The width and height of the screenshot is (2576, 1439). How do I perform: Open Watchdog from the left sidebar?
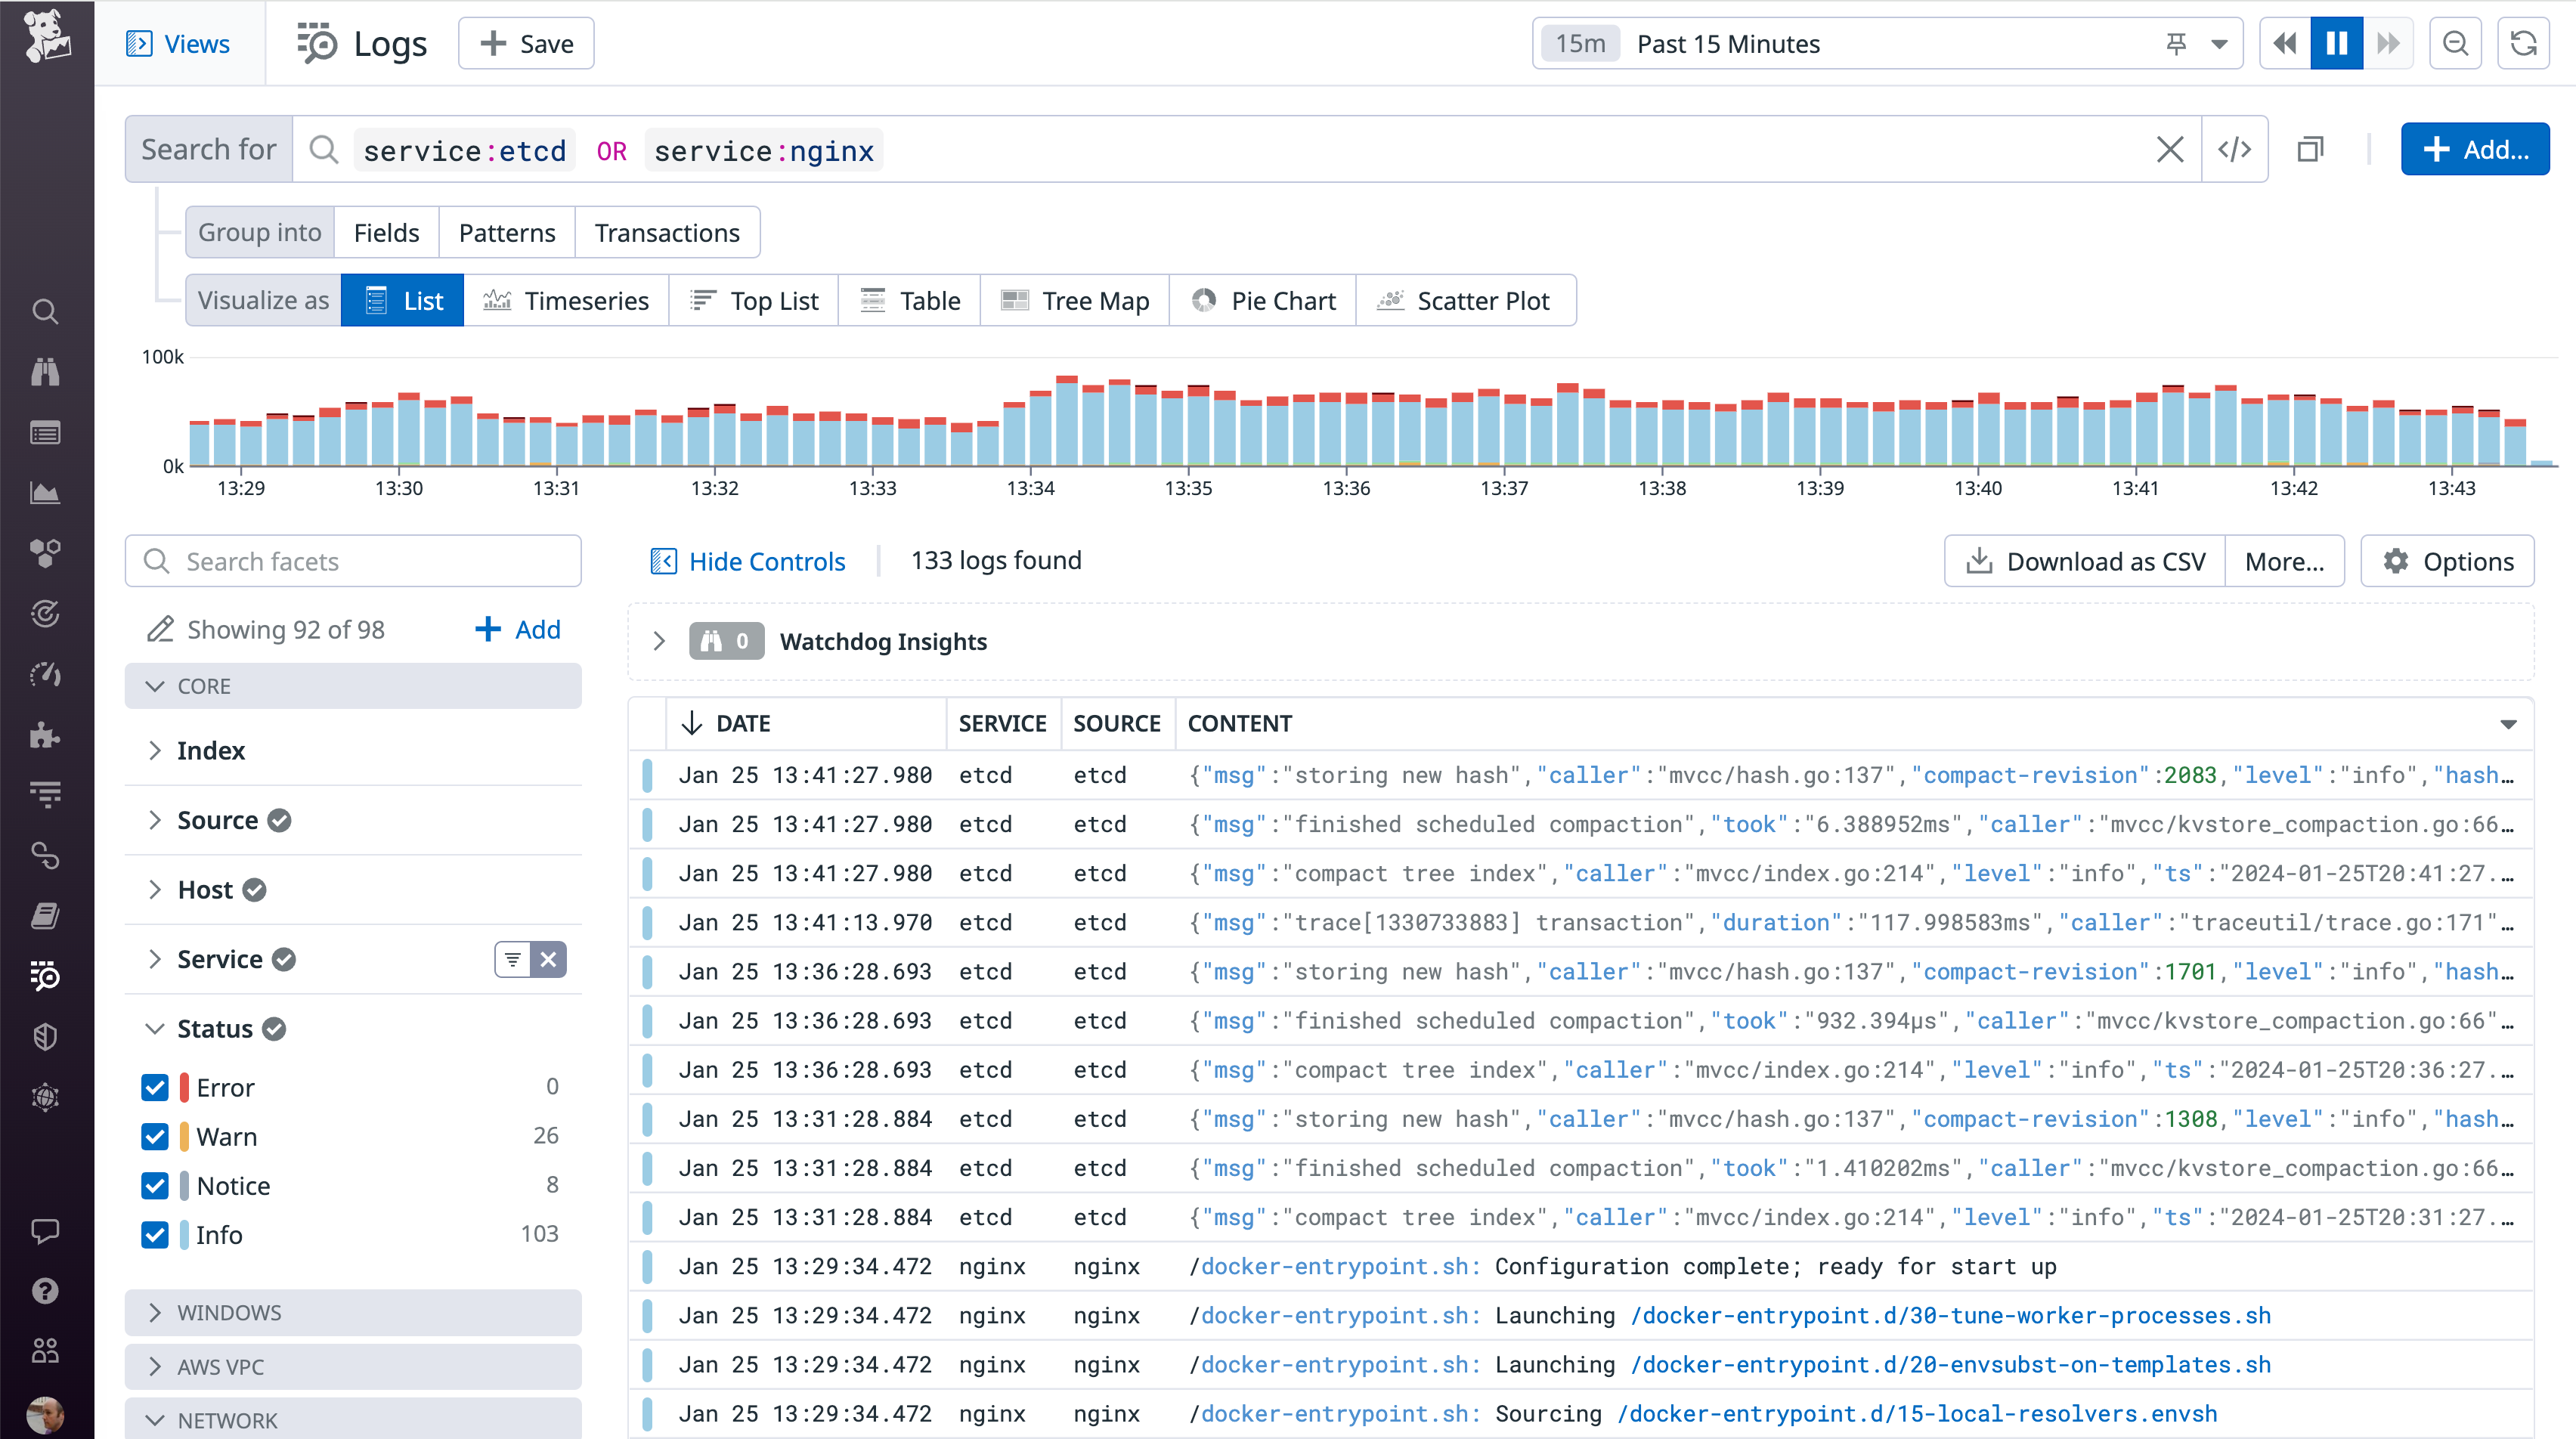pyautogui.click(x=45, y=372)
